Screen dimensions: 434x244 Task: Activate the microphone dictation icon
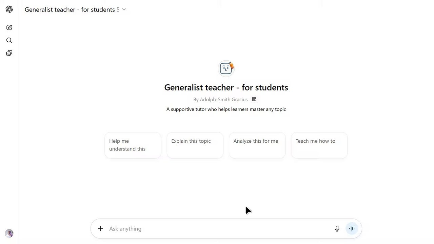[x=337, y=229]
